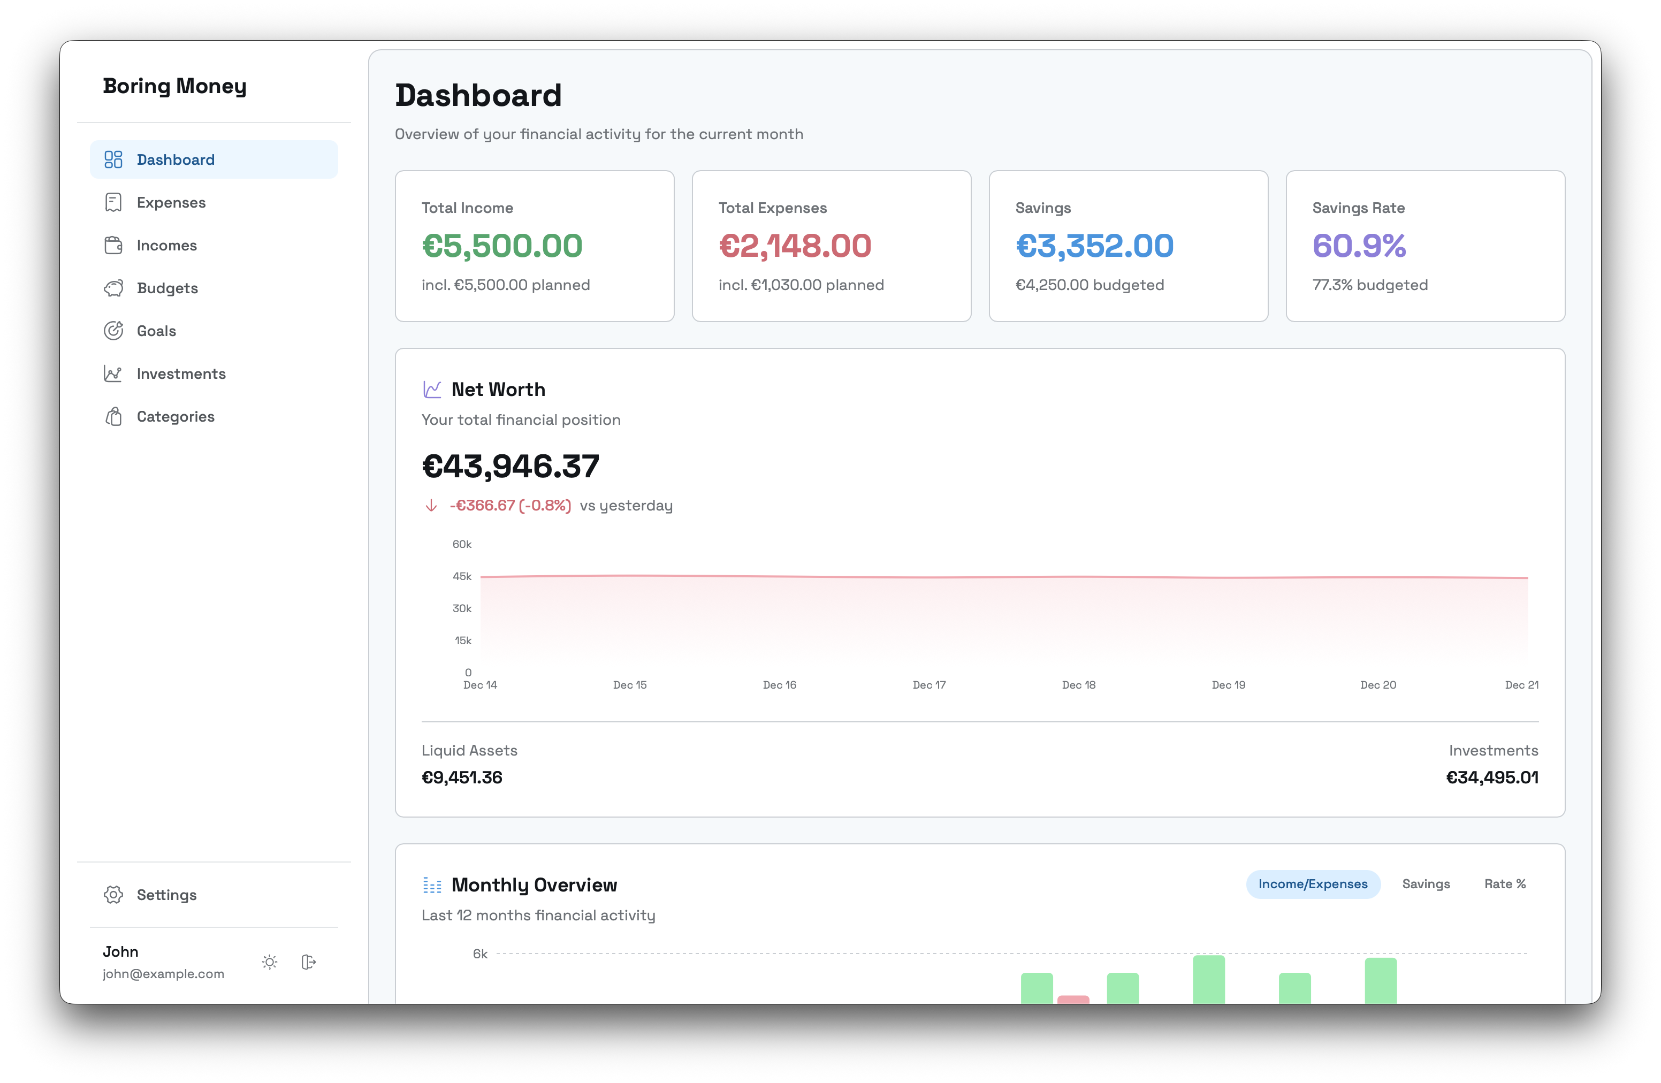Image resolution: width=1661 pixels, height=1083 pixels.
Task: Click the Categories bag icon
Action: [x=113, y=417]
